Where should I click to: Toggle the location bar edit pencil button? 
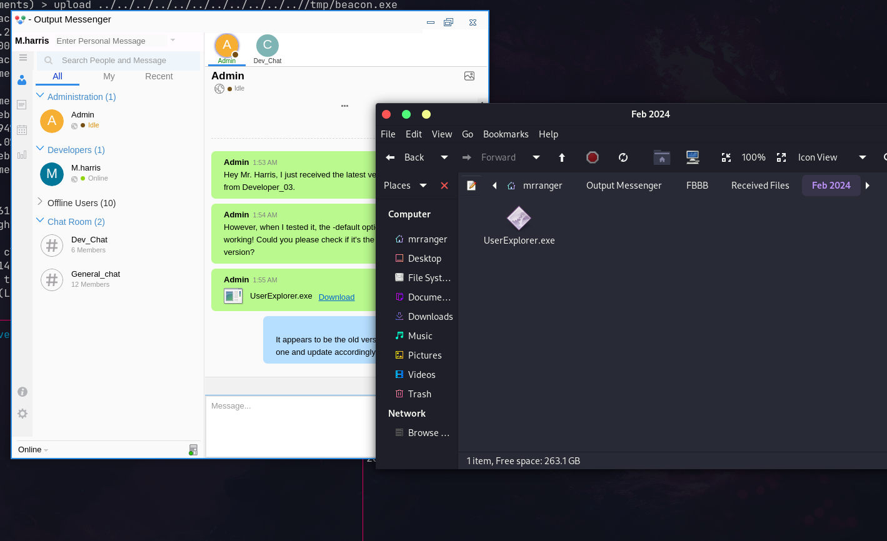point(472,186)
